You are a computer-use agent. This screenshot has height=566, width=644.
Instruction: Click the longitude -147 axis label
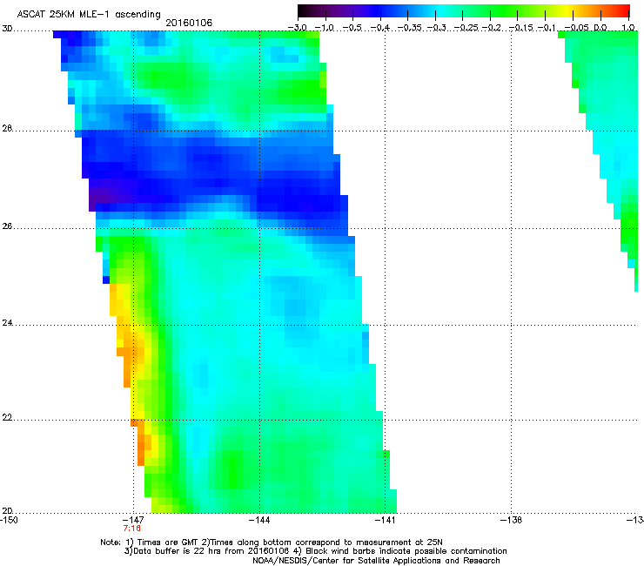click(133, 520)
